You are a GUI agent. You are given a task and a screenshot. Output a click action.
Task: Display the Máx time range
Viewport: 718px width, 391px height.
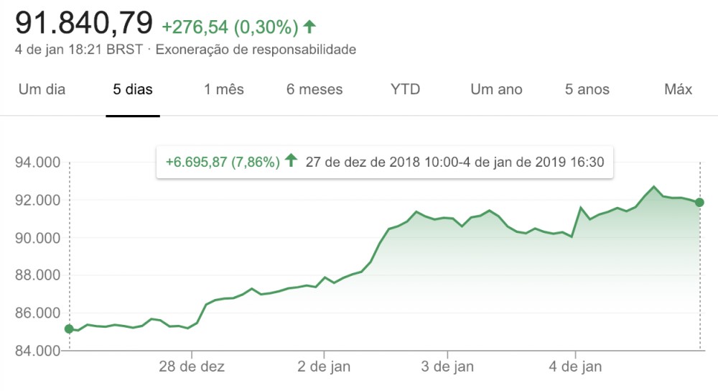pos(678,90)
